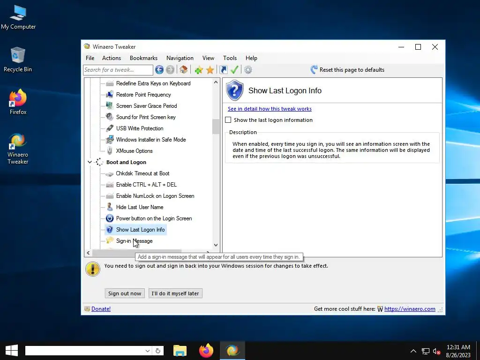This screenshot has height=360, width=480.
Task: Open the Actions menu
Action: (x=112, y=58)
